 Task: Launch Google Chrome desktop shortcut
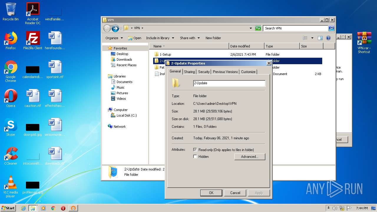pyautogui.click(x=11, y=71)
